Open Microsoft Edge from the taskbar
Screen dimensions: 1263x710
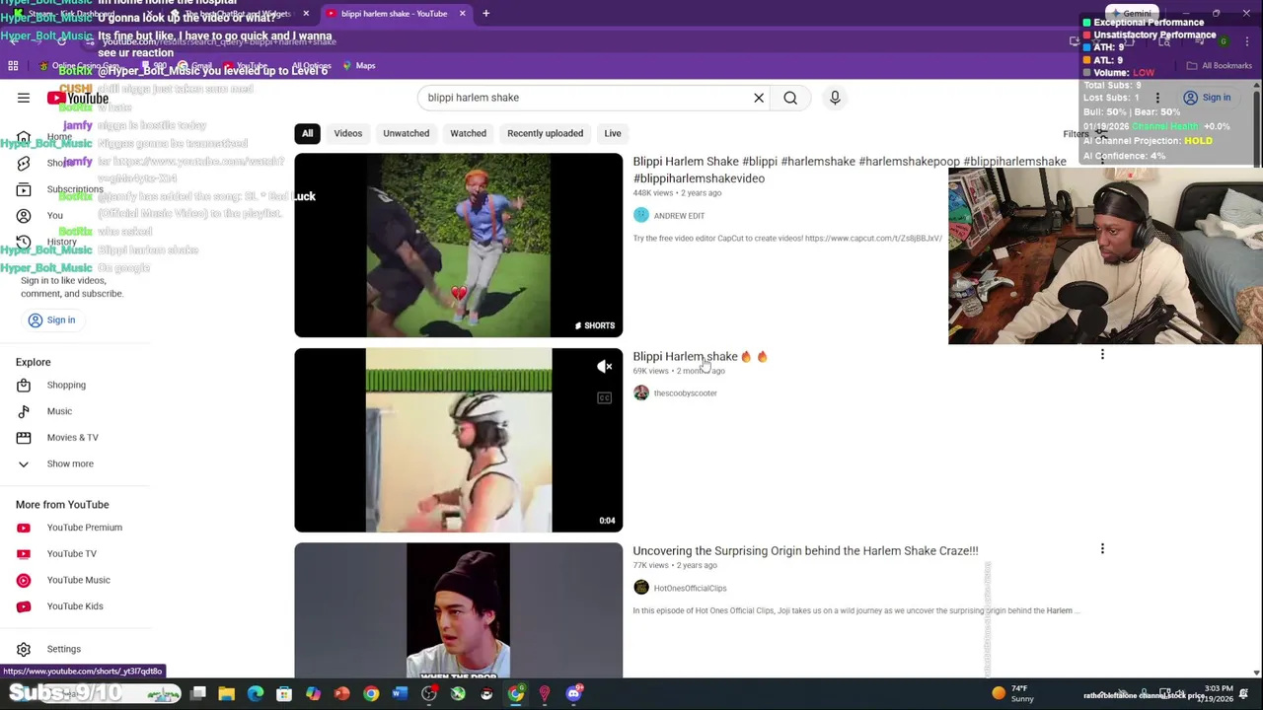tap(256, 694)
